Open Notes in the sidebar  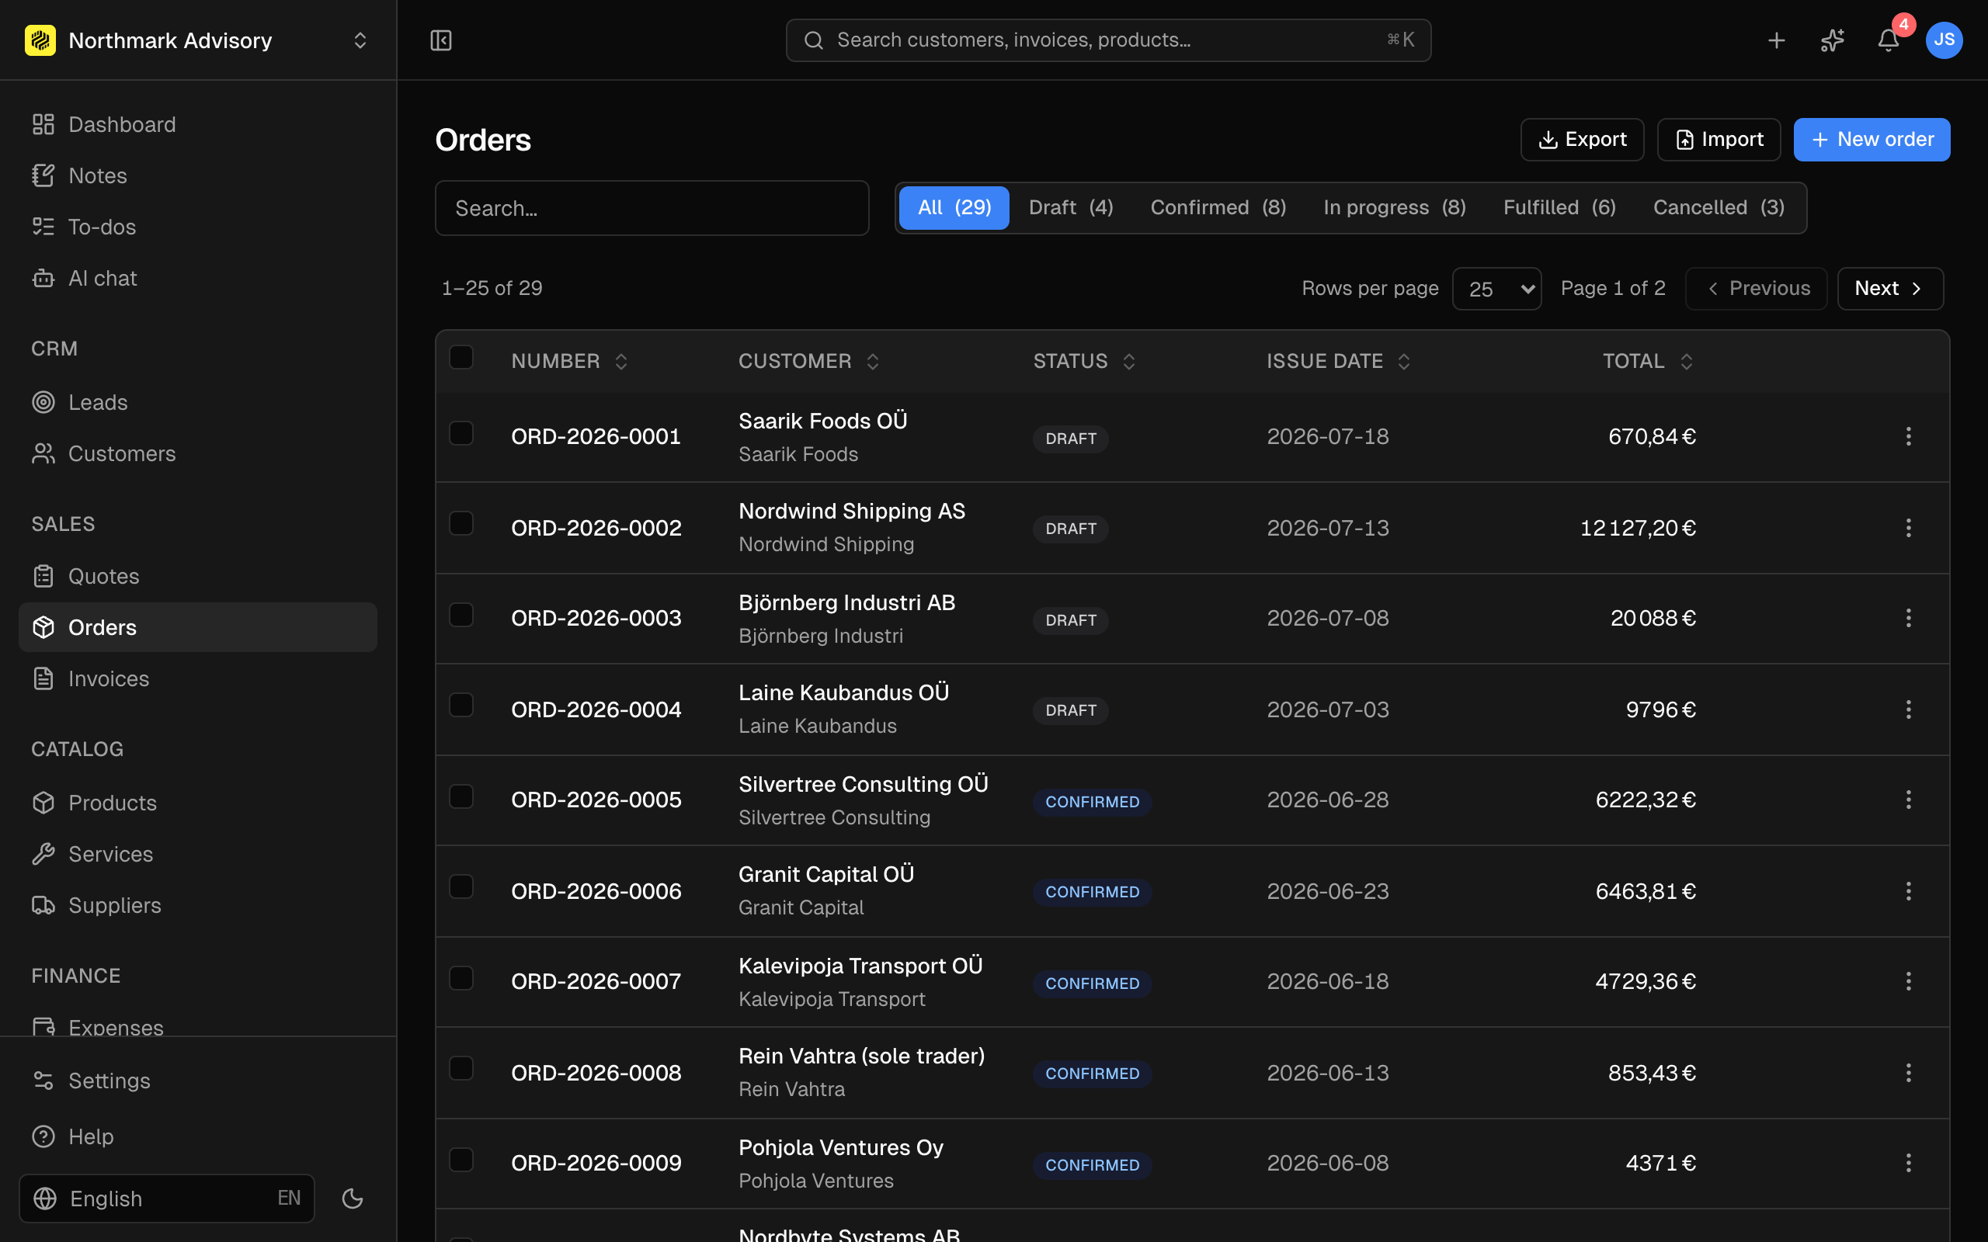pos(197,175)
